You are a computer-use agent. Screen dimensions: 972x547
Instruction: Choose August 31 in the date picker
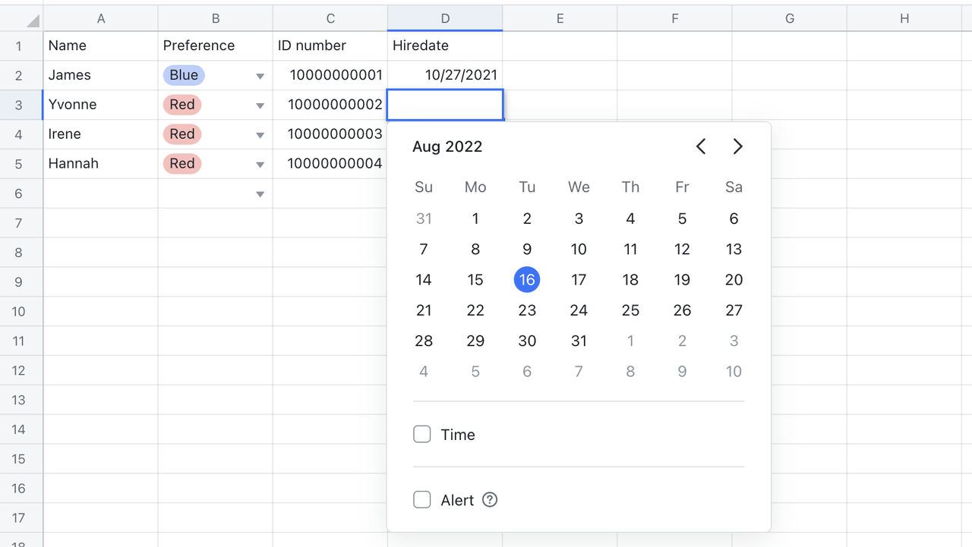coord(579,341)
